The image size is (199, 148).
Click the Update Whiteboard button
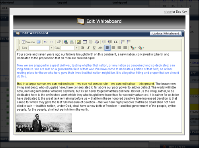(166, 33)
